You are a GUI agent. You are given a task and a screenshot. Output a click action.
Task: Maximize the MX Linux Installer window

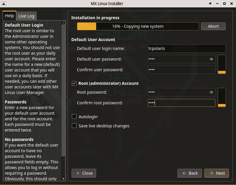pyautogui.click(x=224, y=4)
